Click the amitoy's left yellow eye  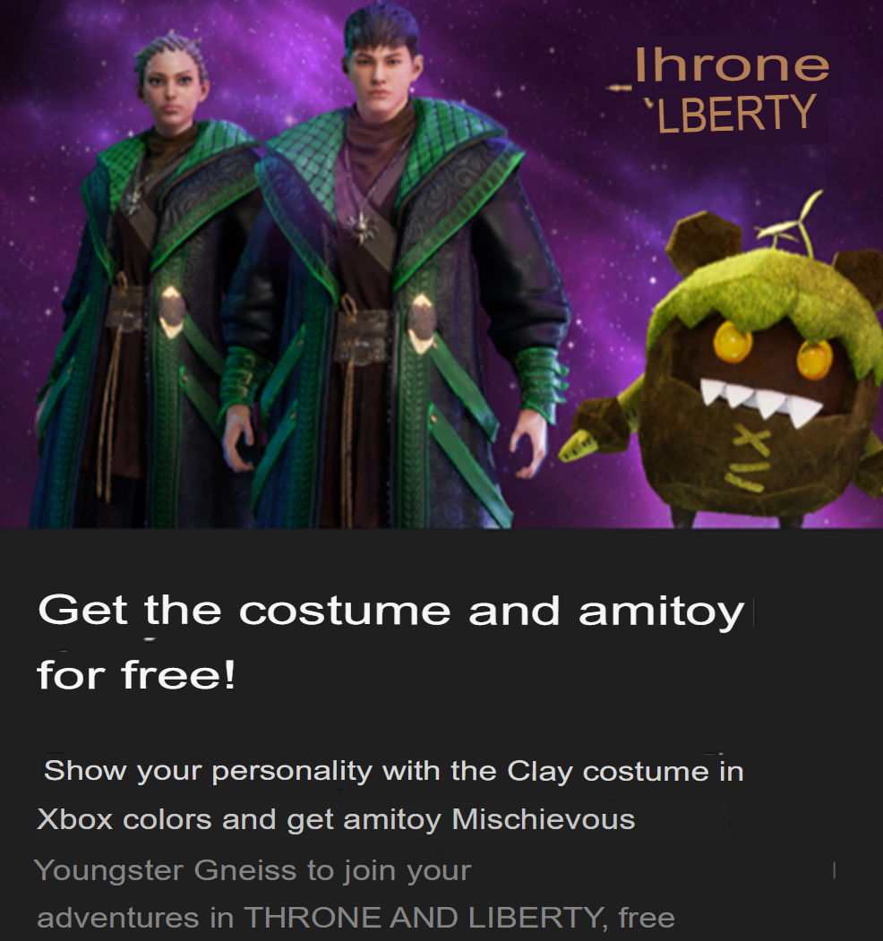733,341
